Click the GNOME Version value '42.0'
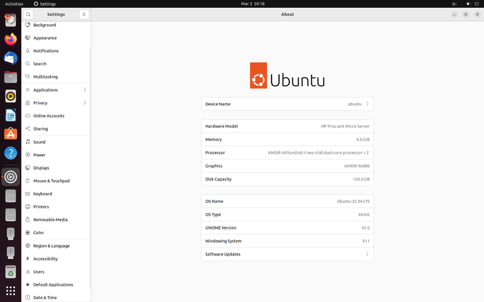 (365, 228)
